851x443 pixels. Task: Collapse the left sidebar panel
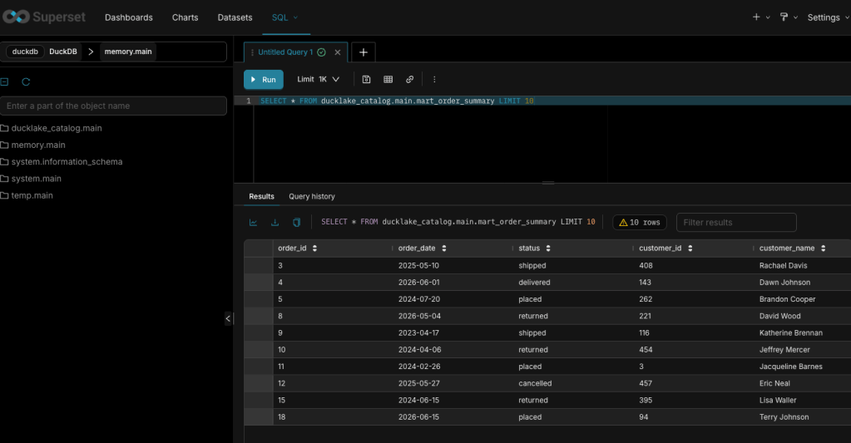(228, 319)
